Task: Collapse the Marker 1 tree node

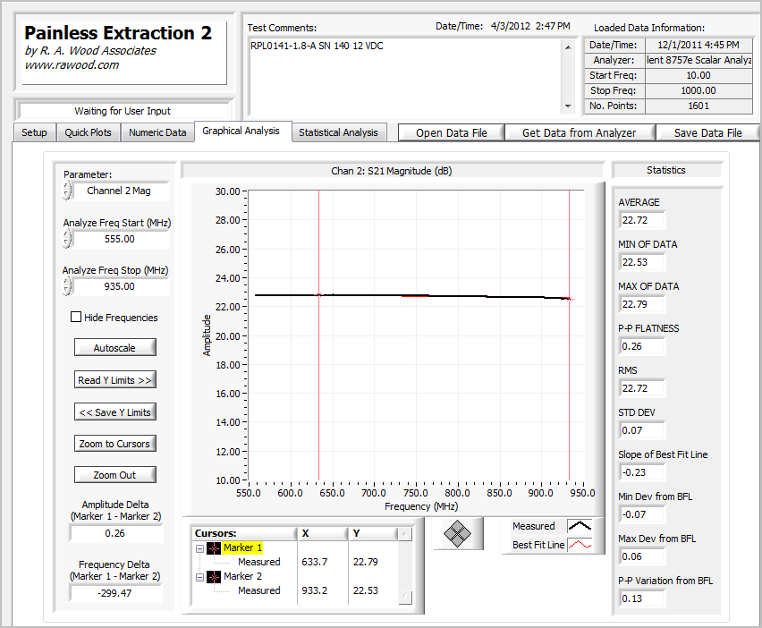Action: click(199, 548)
